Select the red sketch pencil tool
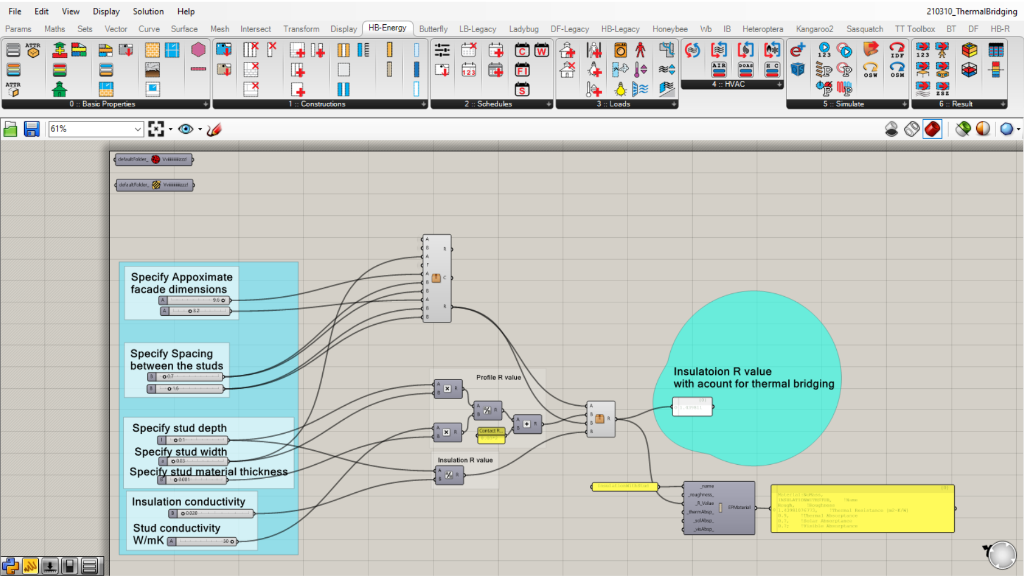Screen dimensions: 1024x576 click(x=214, y=129)
